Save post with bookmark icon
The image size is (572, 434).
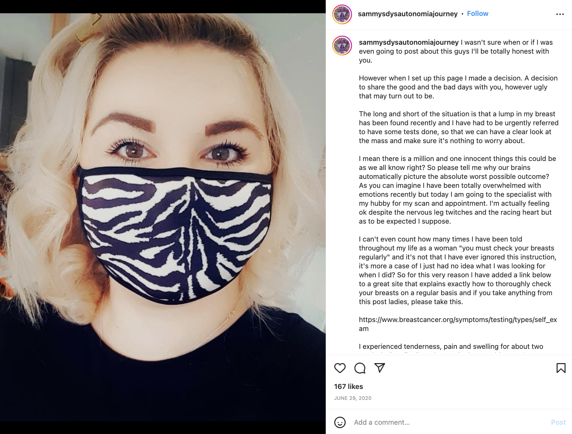561,368
